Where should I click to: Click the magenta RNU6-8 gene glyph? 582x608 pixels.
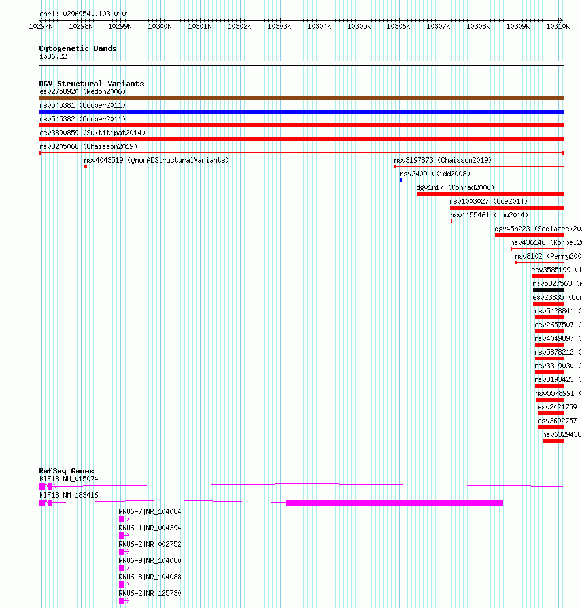point(124,584)
